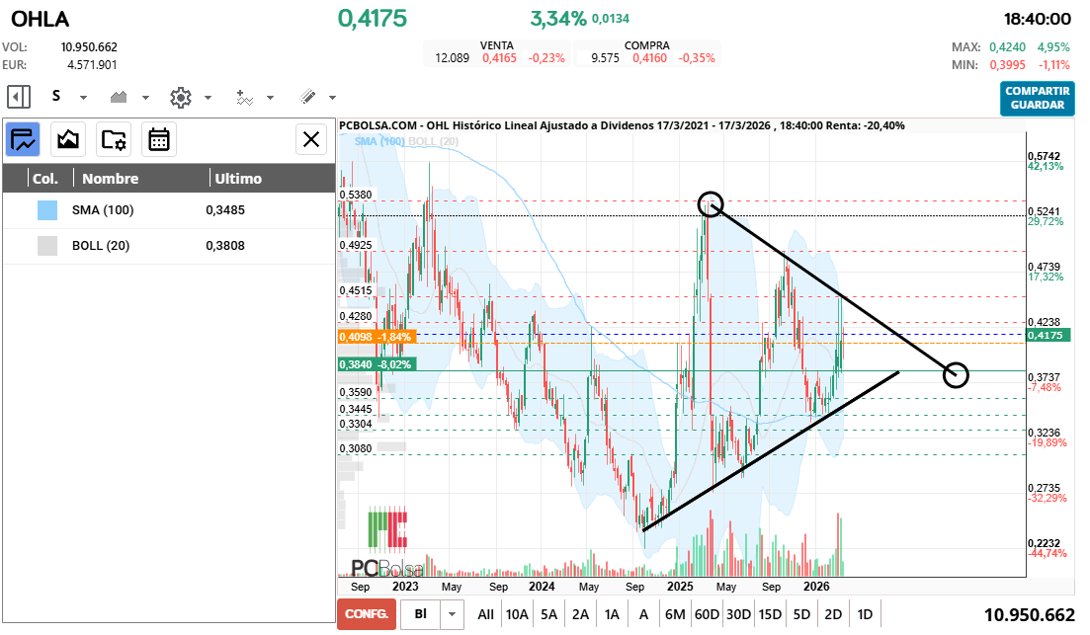The height and width of the screenshot is (635, 1090).
Task: Expand the gear icon's dropdown arrow
Action: [210, 98]
